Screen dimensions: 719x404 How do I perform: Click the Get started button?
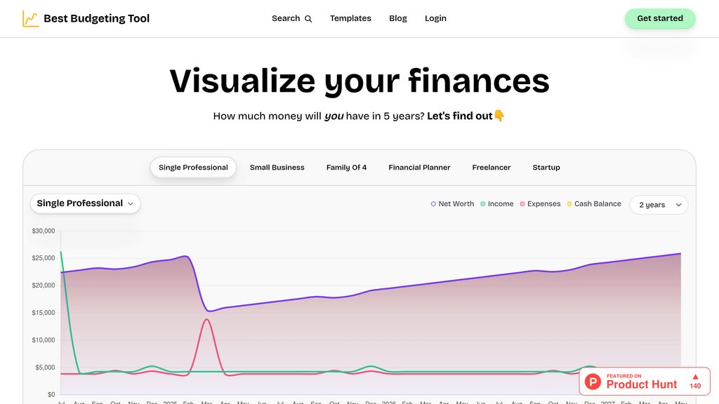660,18
